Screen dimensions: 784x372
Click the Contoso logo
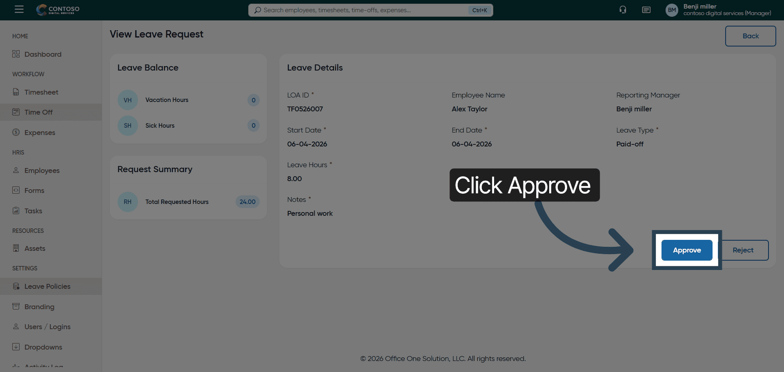(x=58, y=10)
